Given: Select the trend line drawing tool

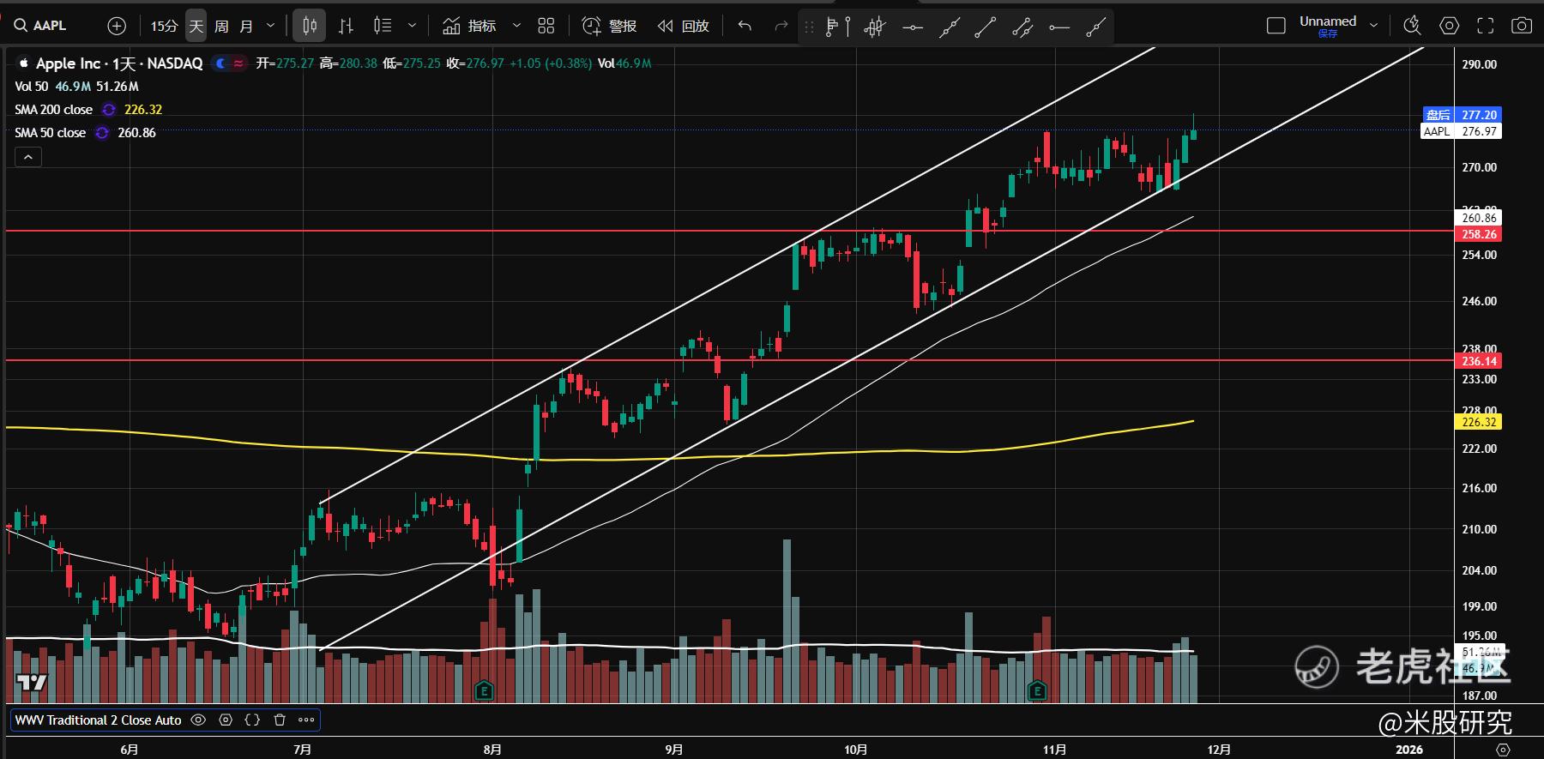Looking at the screenshot, I should (986, 27).
